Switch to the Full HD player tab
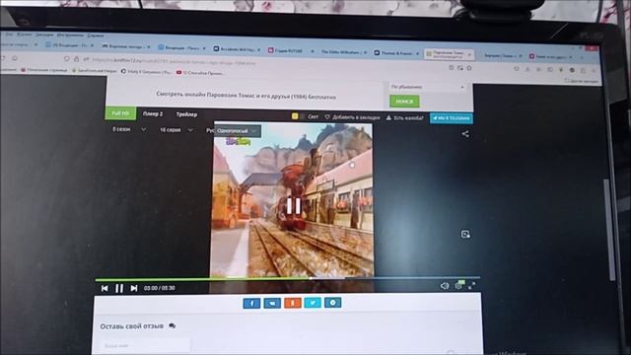 pos(120,113)
